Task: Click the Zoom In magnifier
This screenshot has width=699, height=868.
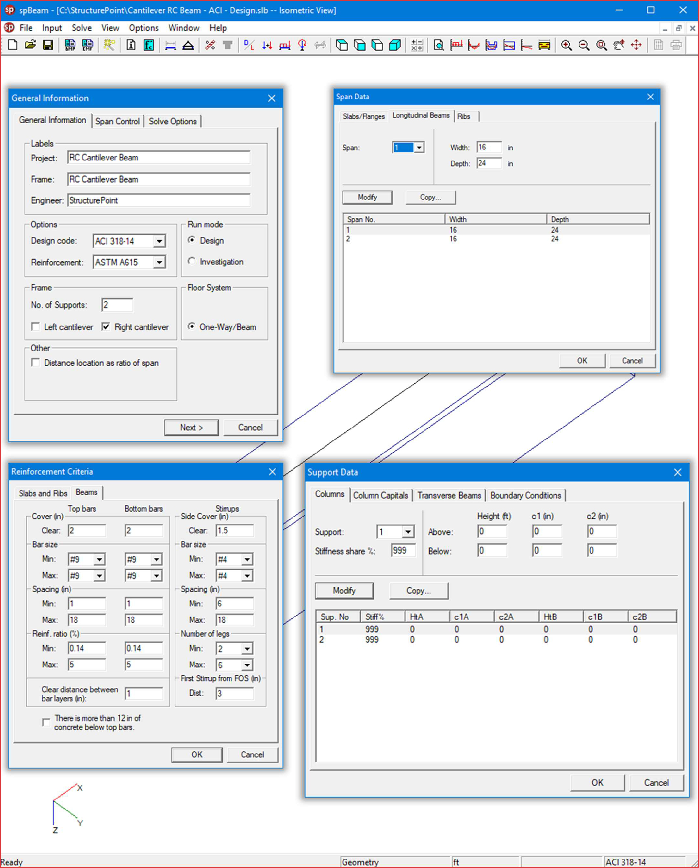Action: 566,45
